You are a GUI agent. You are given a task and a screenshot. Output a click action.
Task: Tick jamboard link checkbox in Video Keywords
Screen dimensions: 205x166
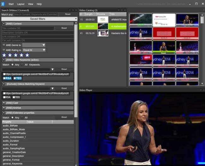4,74
